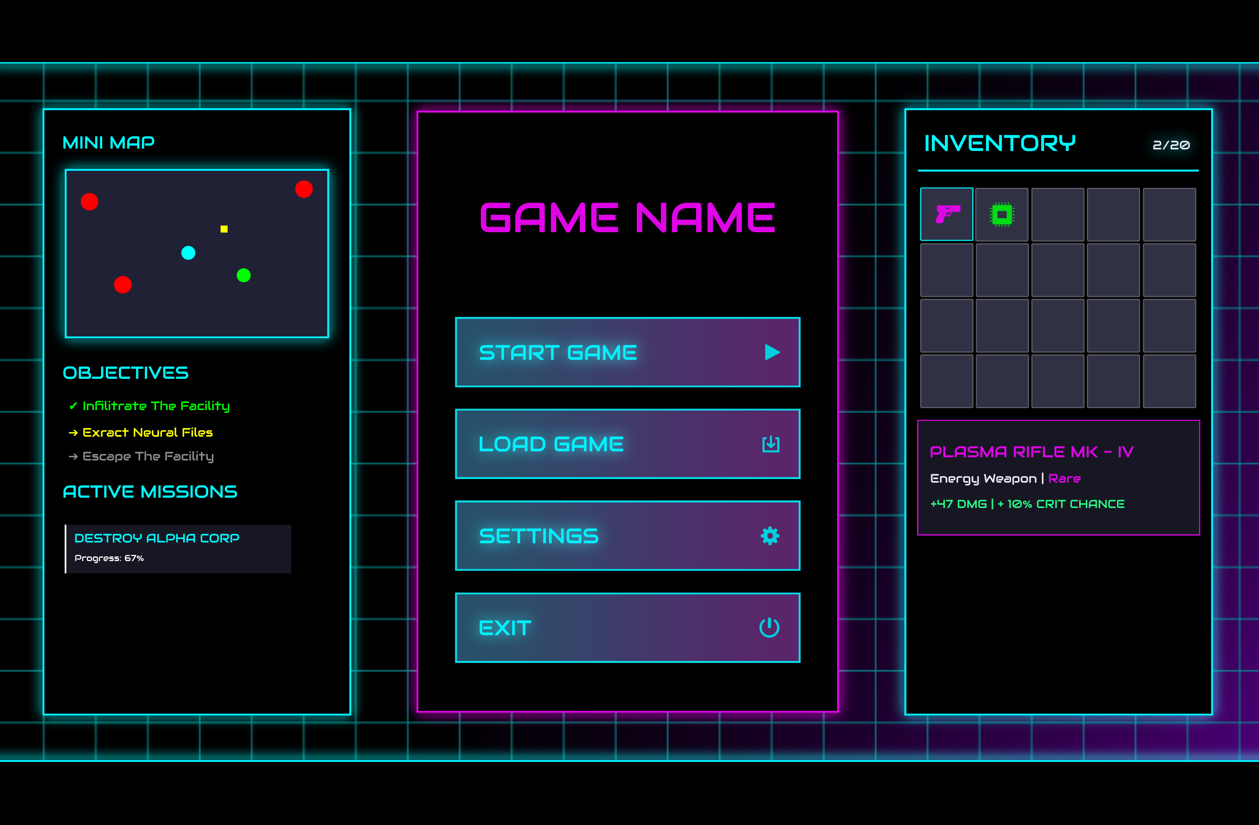The height and width of the screenshot is (825, 1259).
Task: Open the ACTIVE MISSIONS section
Action: (150, 491)
